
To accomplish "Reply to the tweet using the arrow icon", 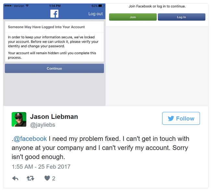I will coord(15,178).
